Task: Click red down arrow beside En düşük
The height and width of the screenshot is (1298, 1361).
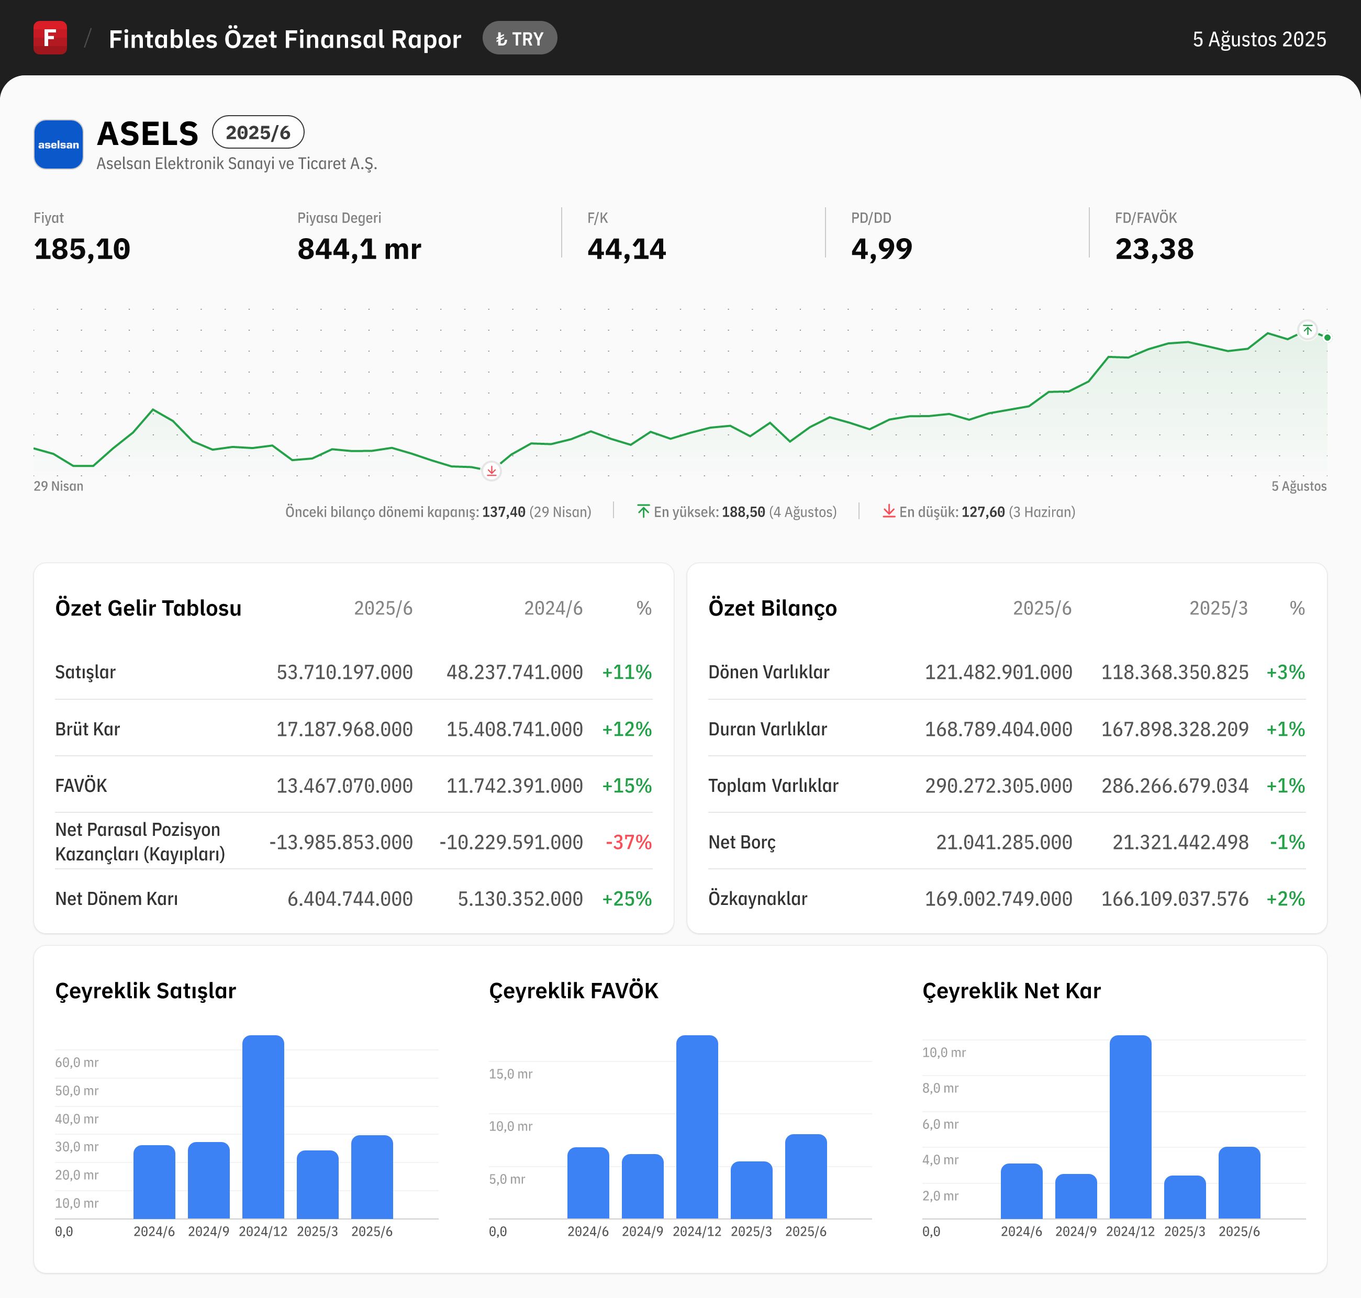Action: click(x=888, y=511)
